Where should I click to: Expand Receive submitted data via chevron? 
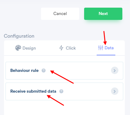click(115, 91)
